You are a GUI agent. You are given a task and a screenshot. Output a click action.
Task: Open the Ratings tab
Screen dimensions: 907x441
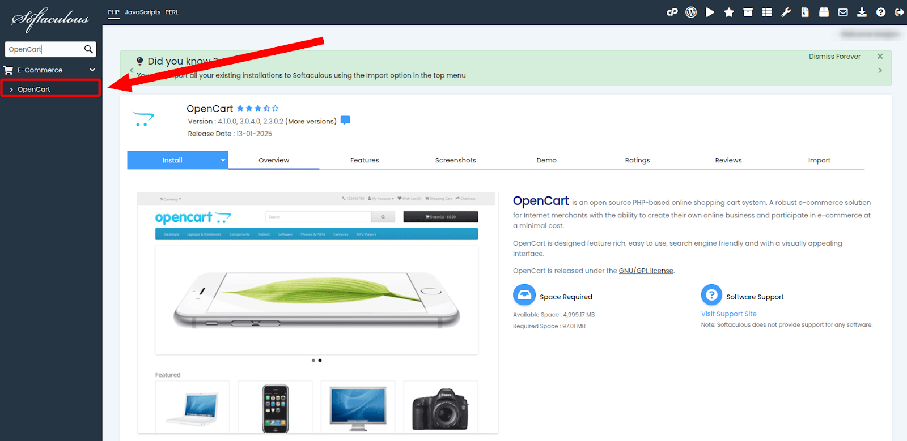pyautogui.click(x=638, y=160)
